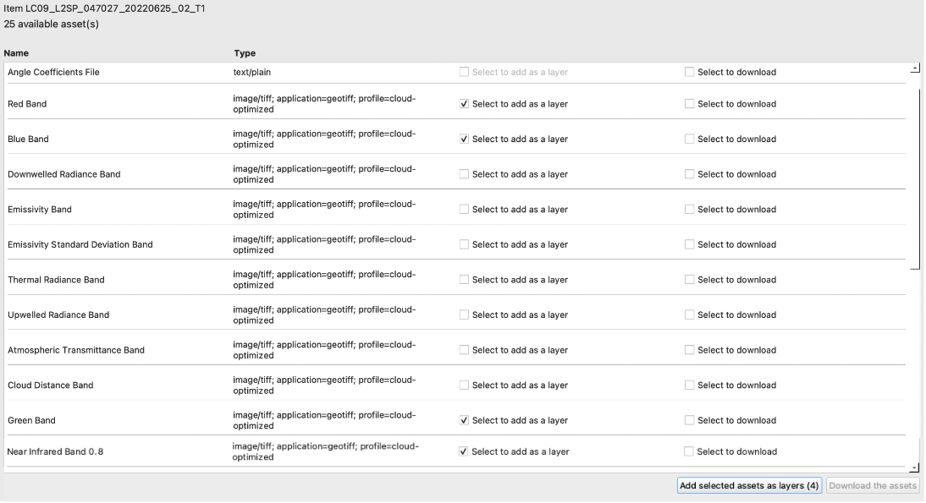Click the Downwelled Radiance Band name
Screen dimensions: 926x503
pos(64,174)
